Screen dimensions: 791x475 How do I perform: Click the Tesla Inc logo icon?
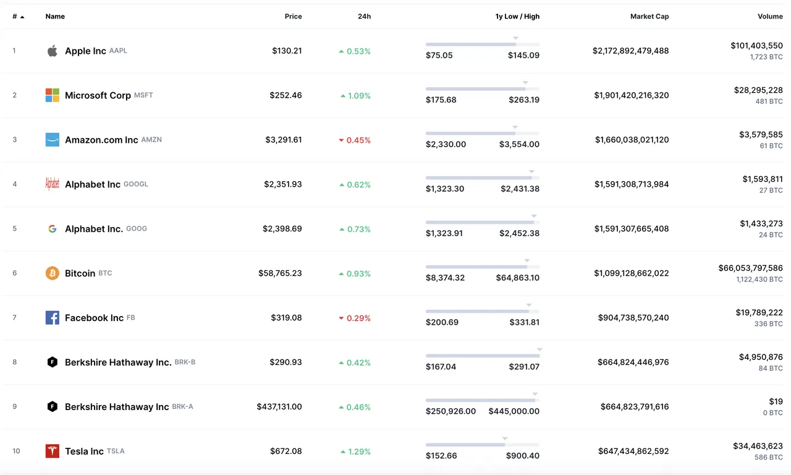click(53, 451)
